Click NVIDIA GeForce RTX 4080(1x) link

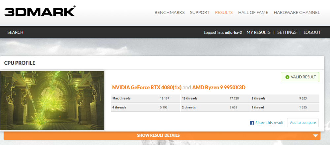[147, 87]
